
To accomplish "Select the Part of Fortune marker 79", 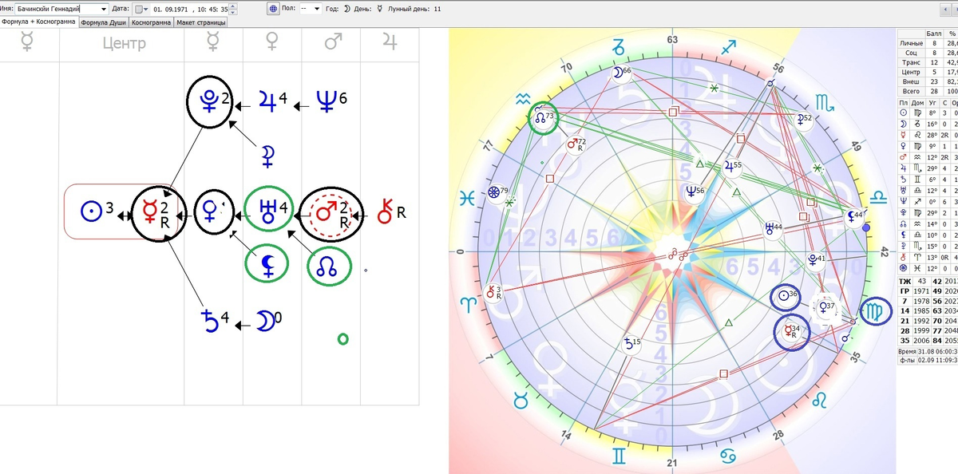I will (499, 192).
